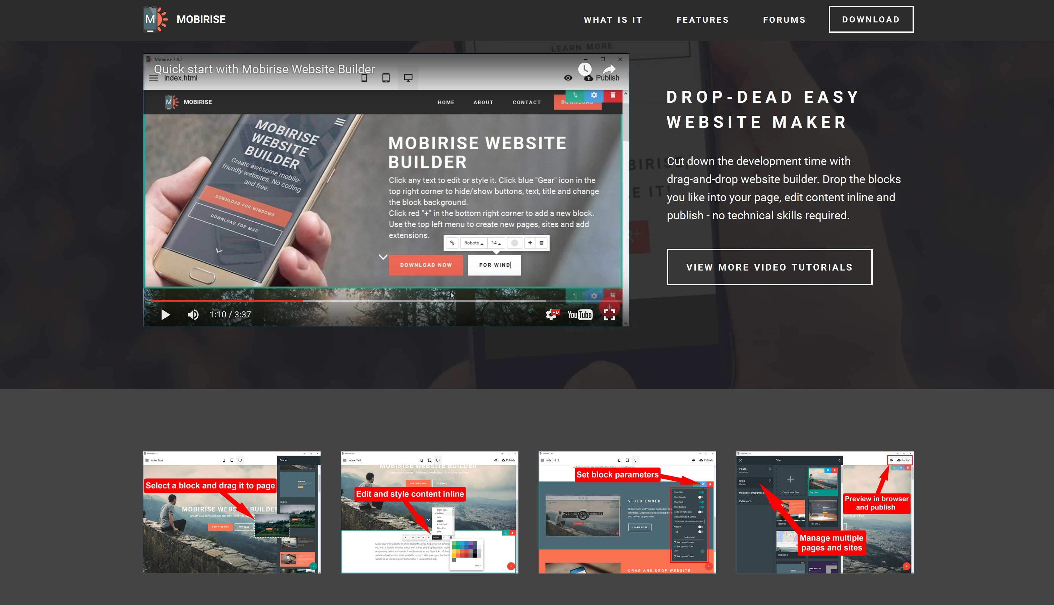Screen dimensions: 1054x605
Task: Mute the video using speaker icon
Action: coord(193,314)
